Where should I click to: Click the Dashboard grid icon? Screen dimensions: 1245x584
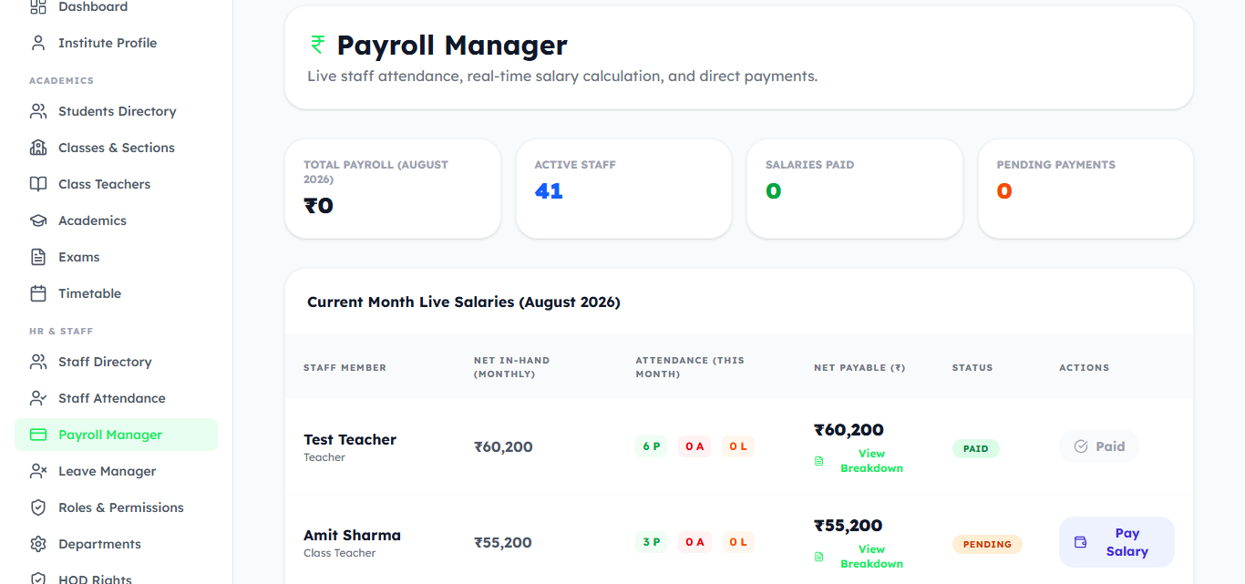[x=38, y=7]
